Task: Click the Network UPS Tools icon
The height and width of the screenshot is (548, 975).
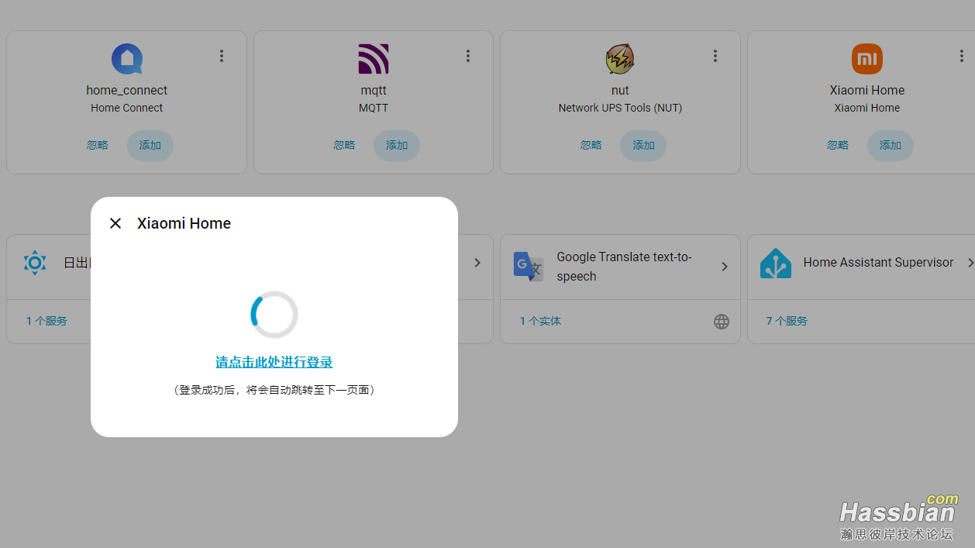Action: pyautogui.click(x=620, y=58)
